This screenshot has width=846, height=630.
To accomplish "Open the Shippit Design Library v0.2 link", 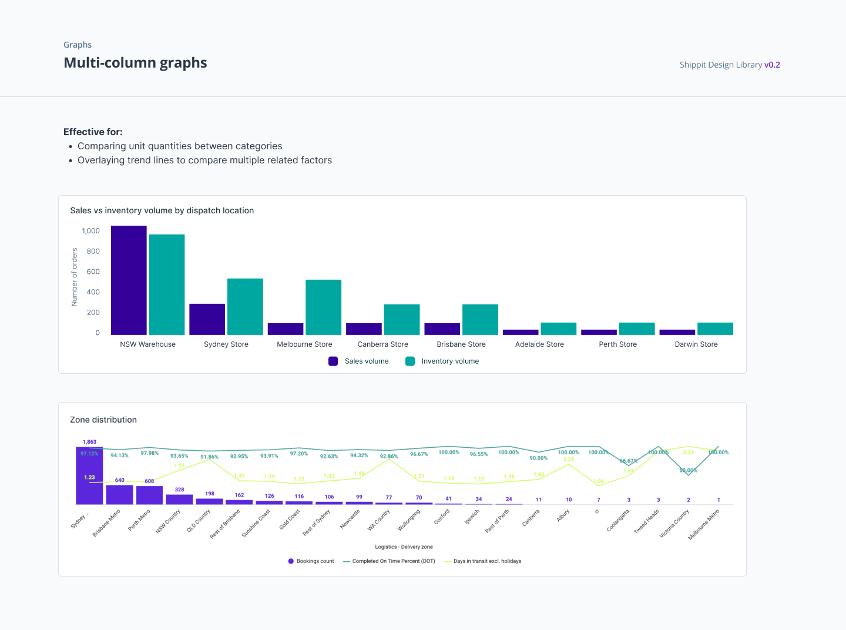I will (x=730, y=65).
